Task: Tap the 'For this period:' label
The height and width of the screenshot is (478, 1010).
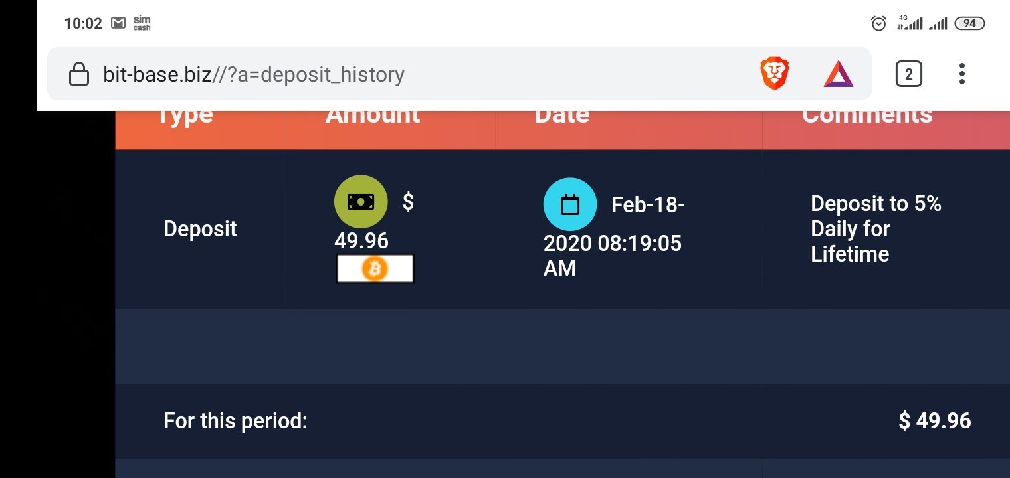Action: tap(235, 421)
